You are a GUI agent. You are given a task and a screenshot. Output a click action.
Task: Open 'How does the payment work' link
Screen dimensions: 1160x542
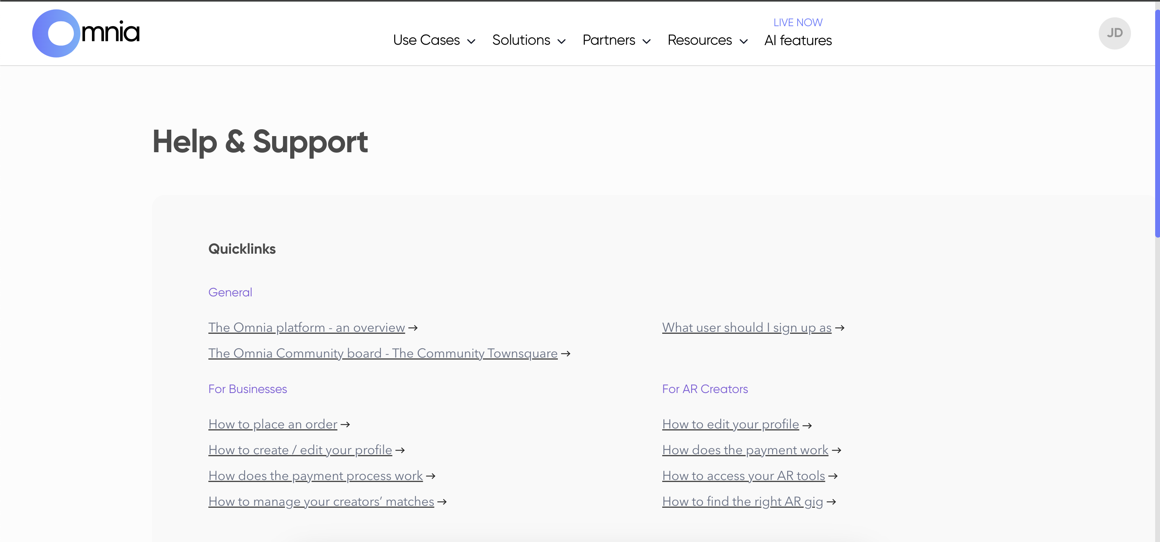click(745, 450)
